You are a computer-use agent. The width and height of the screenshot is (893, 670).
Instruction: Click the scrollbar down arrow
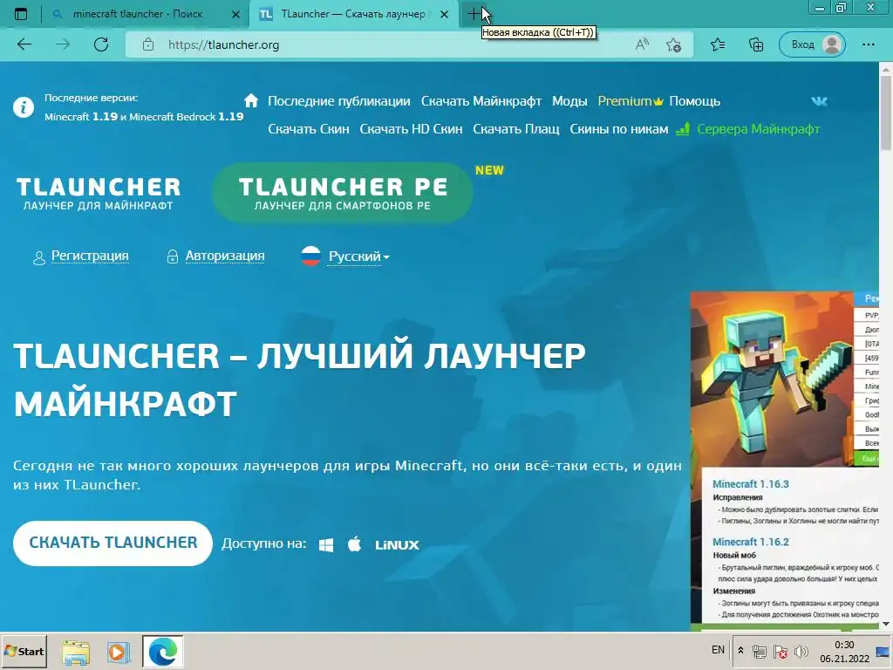[x=886, y=625]
